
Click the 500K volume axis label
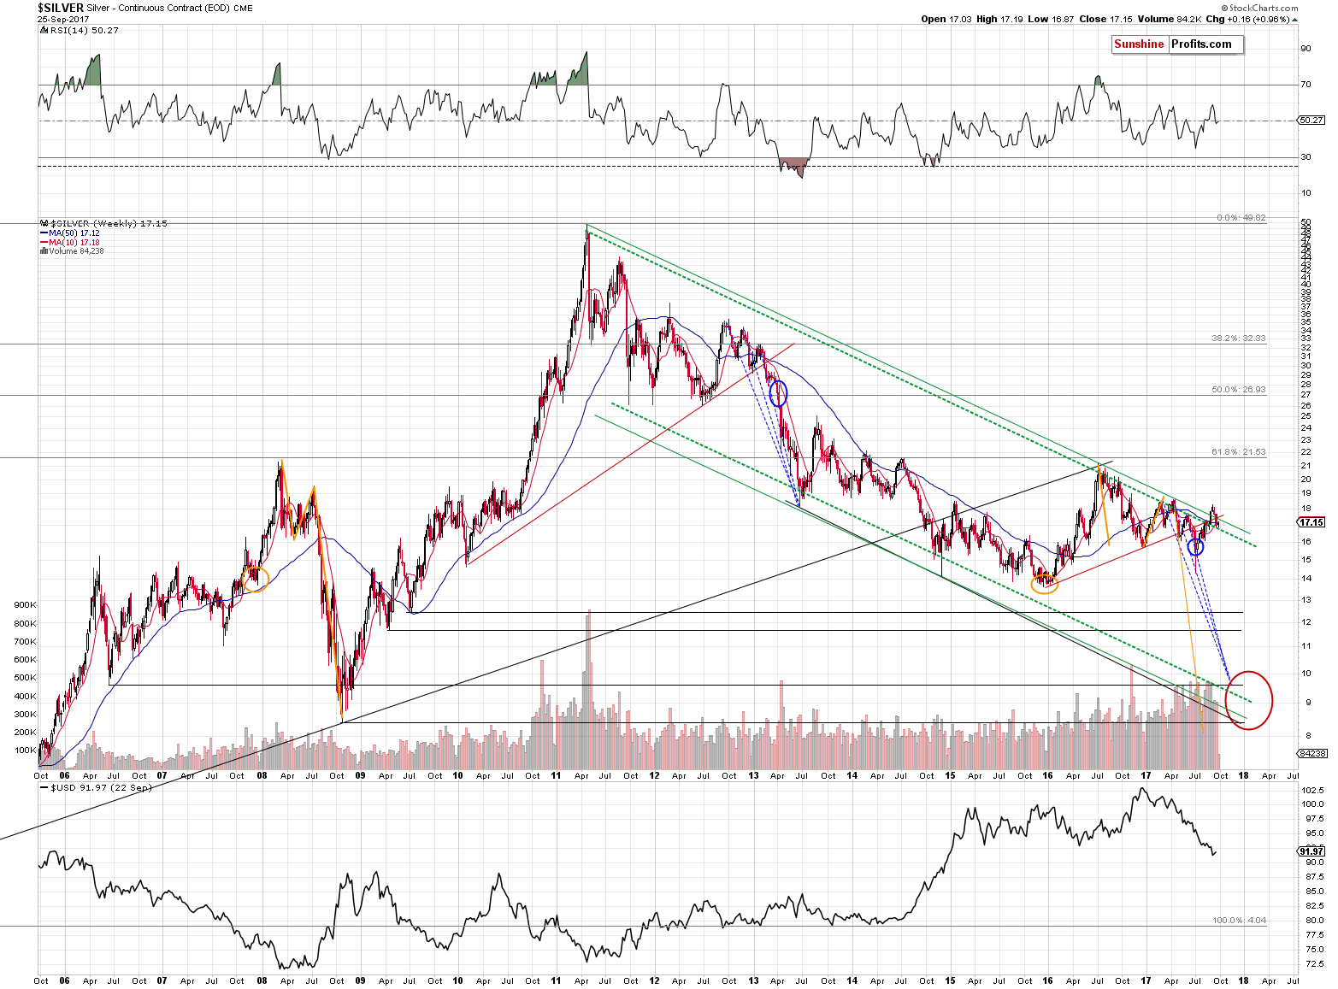pyautogui.click(x=25, y=678)
